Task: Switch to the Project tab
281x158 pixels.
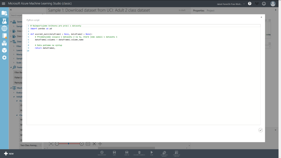Action: (x=210, y=10)
